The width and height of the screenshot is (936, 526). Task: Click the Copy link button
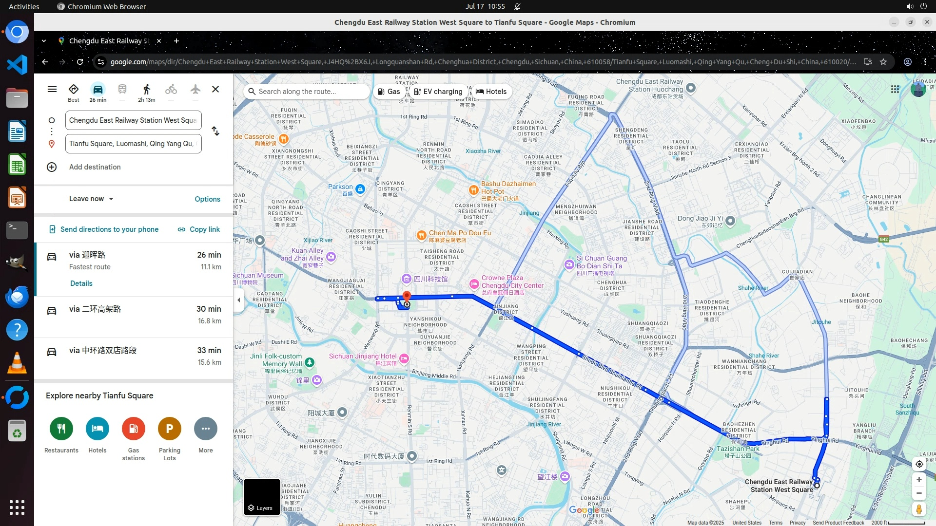tap(198, 229)
